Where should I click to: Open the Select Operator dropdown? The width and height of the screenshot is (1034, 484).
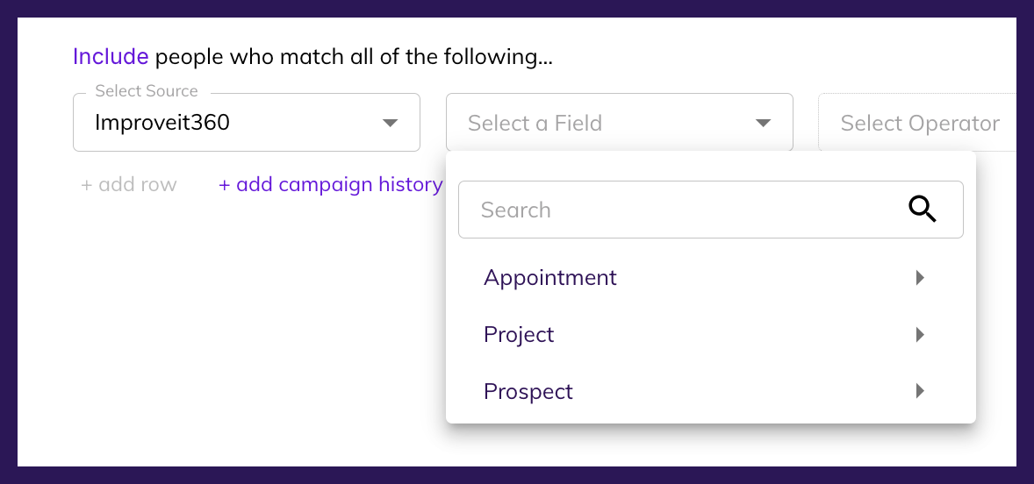point(918,124)
